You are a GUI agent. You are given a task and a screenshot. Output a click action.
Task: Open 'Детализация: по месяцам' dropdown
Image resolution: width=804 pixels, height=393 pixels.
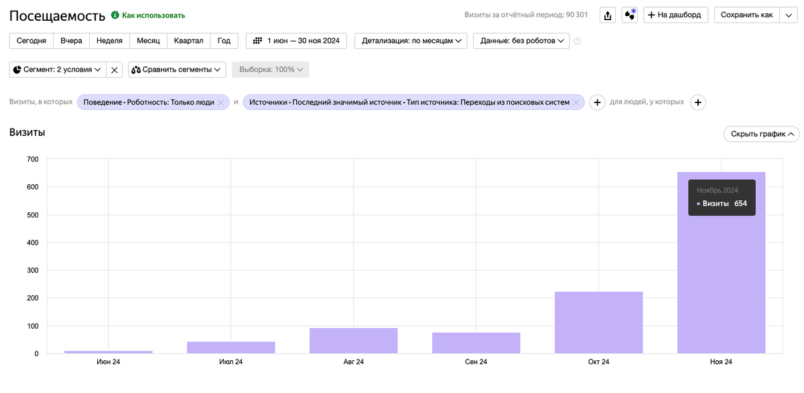pyautogui.click(x=411, y=41)
